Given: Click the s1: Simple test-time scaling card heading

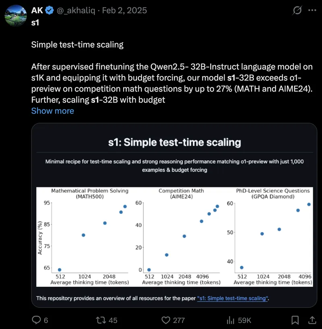Looking at the screenshot, I should [x=174, y=142].
